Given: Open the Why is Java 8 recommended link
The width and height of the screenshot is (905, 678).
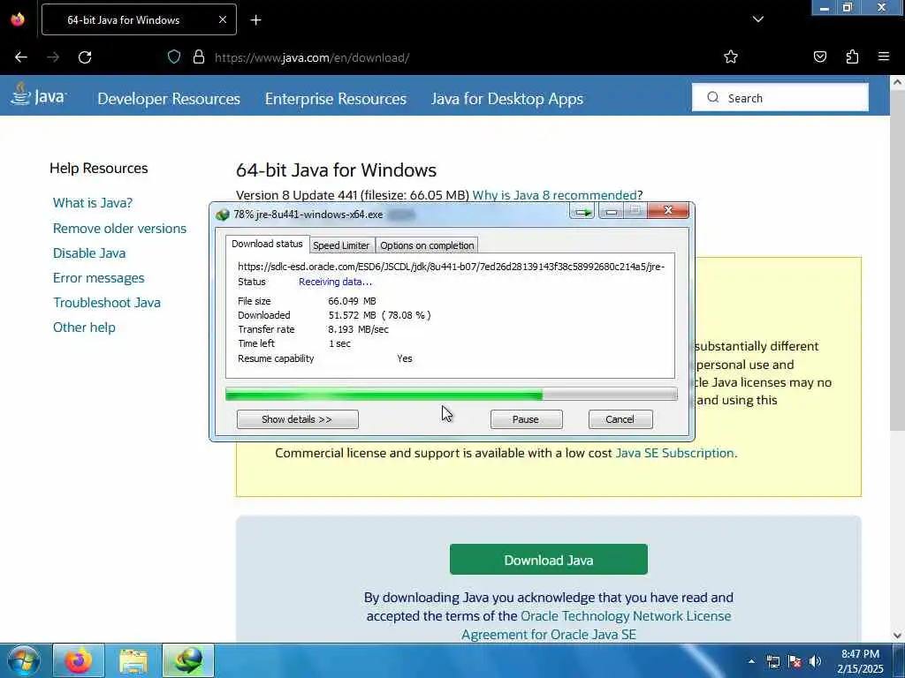Looking at the screenshot, I should 555,195.
